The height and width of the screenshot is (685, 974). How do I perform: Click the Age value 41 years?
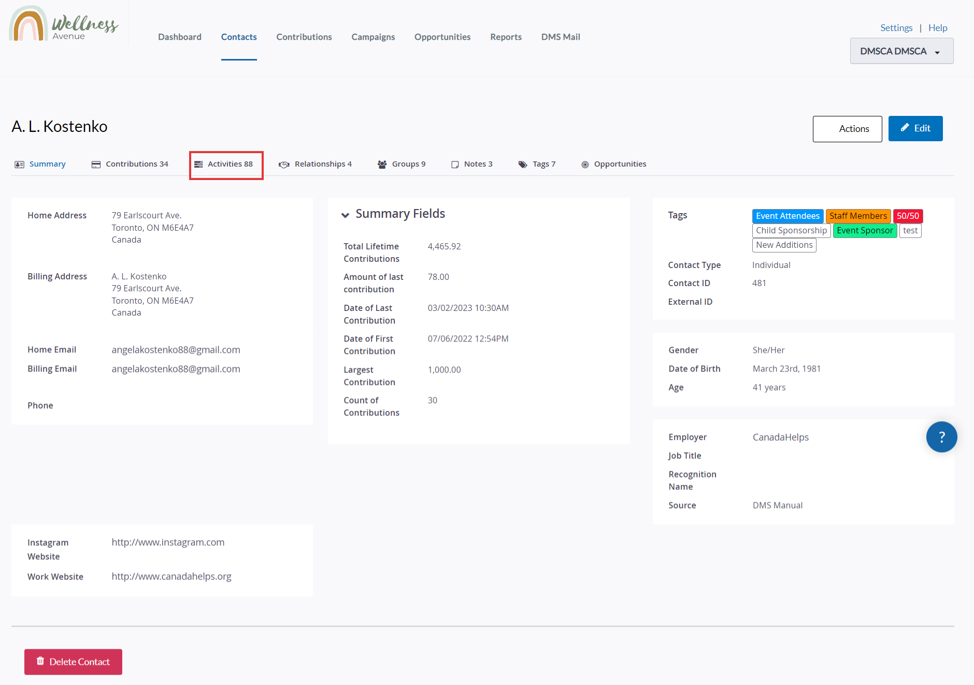coord(769,388)
